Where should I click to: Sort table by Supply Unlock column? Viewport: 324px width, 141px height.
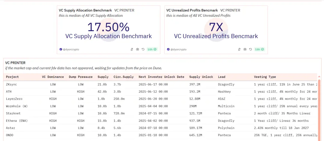pyautogui.click(x=201, y=77)
